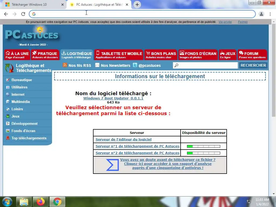Open the Loisirs category
Viewport: 276px width, 207px height.
pos(17,109)
